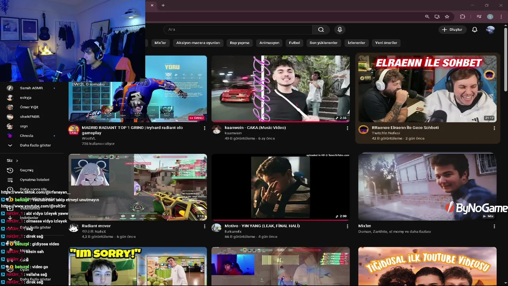Click the furkanvfx channel avatar
Viewport: 508px width, 286px height.
coord(216,228)
